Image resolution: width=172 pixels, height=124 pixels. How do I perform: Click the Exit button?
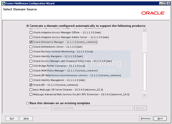(x=12, y=118)
